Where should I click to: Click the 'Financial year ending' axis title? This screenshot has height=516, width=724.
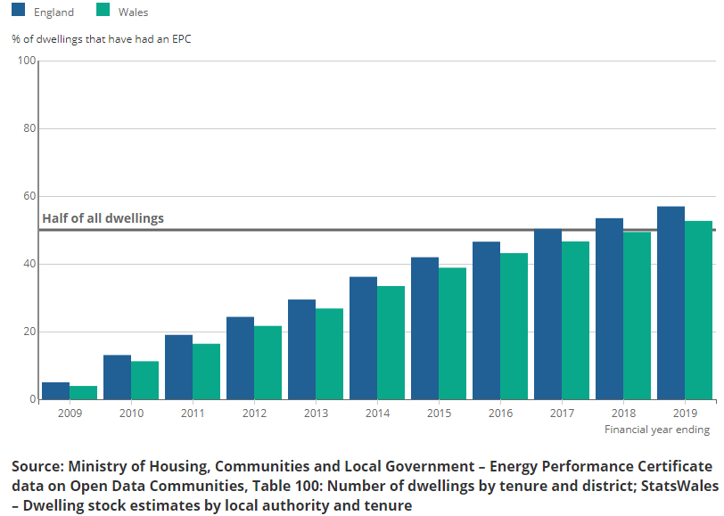[x=656, y=430]
